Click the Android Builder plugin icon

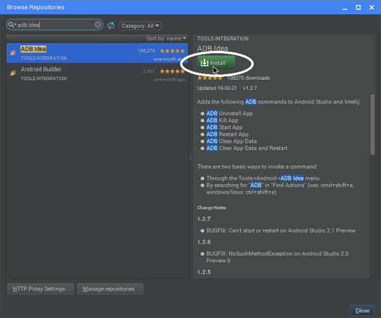[x=13, y=72]
